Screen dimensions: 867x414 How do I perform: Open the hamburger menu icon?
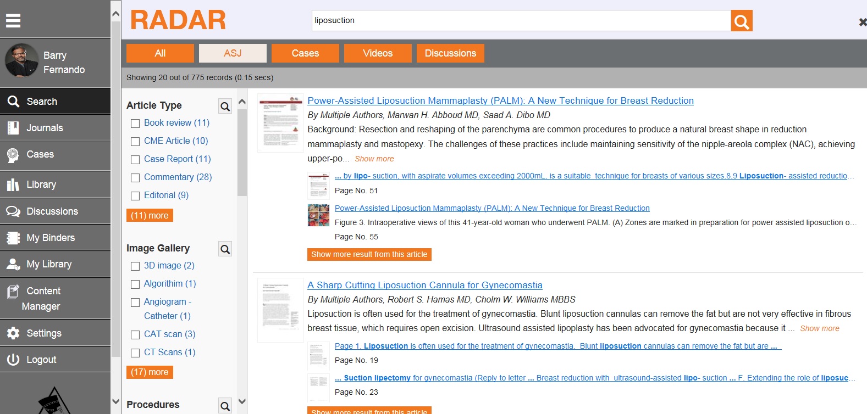point(13,20)
